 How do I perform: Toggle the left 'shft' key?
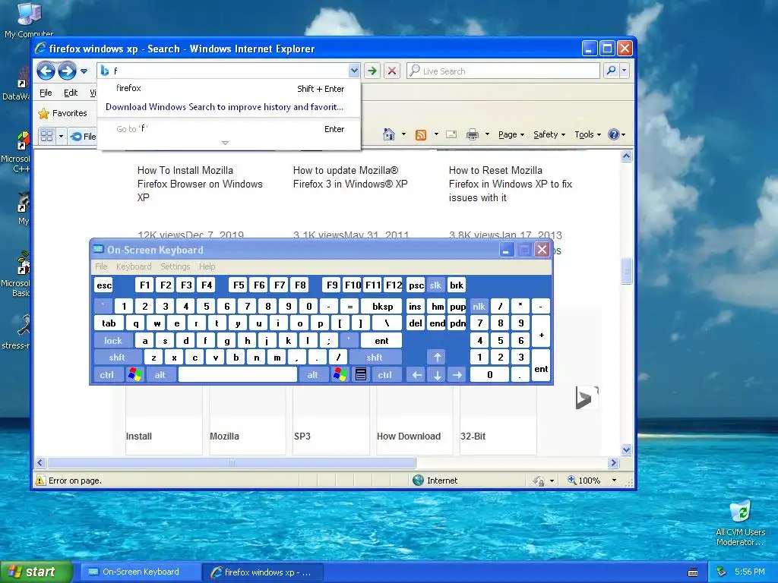tap(117, 358)
